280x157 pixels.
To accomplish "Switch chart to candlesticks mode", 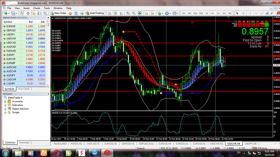I will (x=116, y=13).
